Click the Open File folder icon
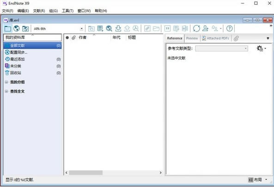Image resolution: width=274 pixels, height=187 pixels. pyautogui.click(x=156, y=28)
